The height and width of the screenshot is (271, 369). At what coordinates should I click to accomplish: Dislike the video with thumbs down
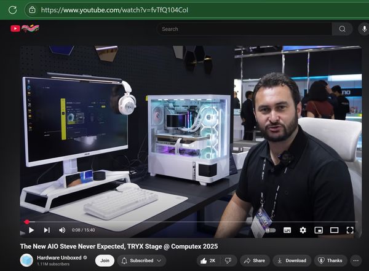pyautogui.click(x=228, y=261)
